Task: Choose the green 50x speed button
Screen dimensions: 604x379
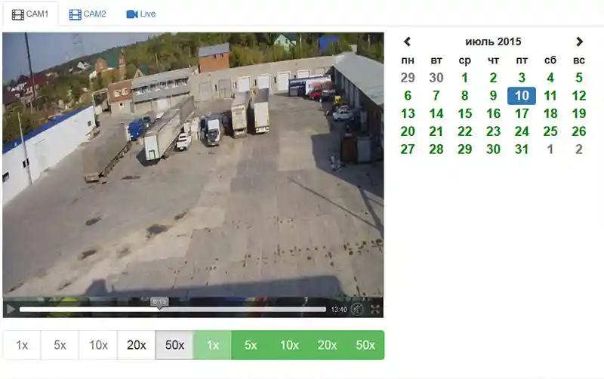Action: (365, 345)
